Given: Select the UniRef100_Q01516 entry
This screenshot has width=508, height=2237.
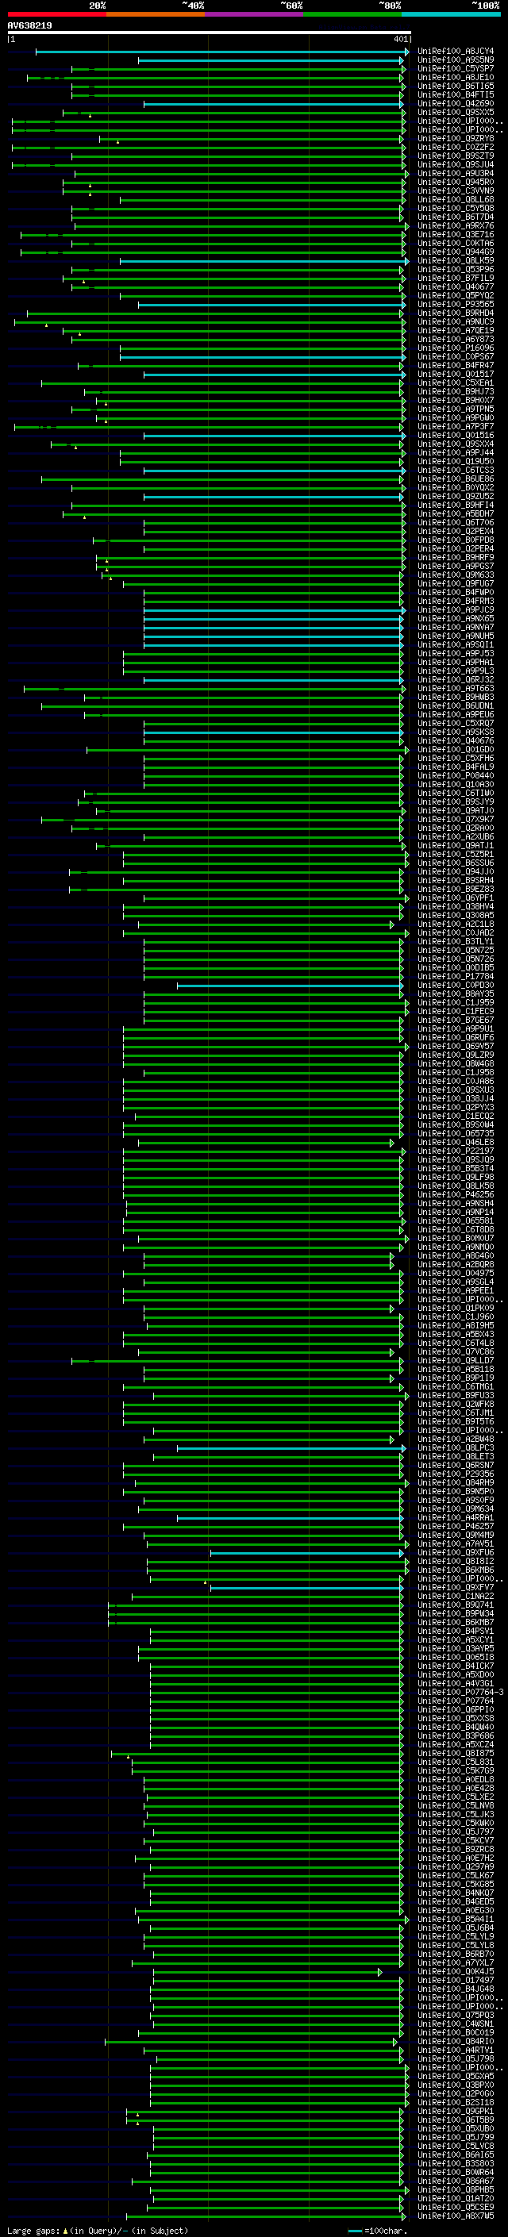Looking at the screenshot, I should (456, 435).
